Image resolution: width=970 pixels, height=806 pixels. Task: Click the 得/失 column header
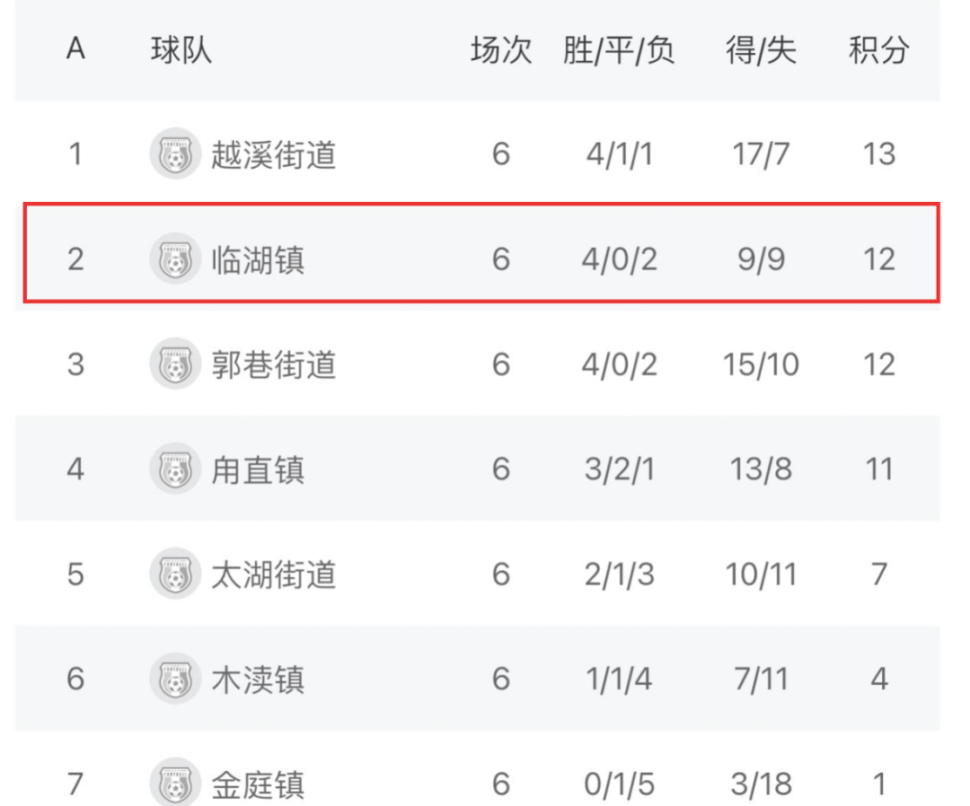pyautogui.click(x=761, y=50)
